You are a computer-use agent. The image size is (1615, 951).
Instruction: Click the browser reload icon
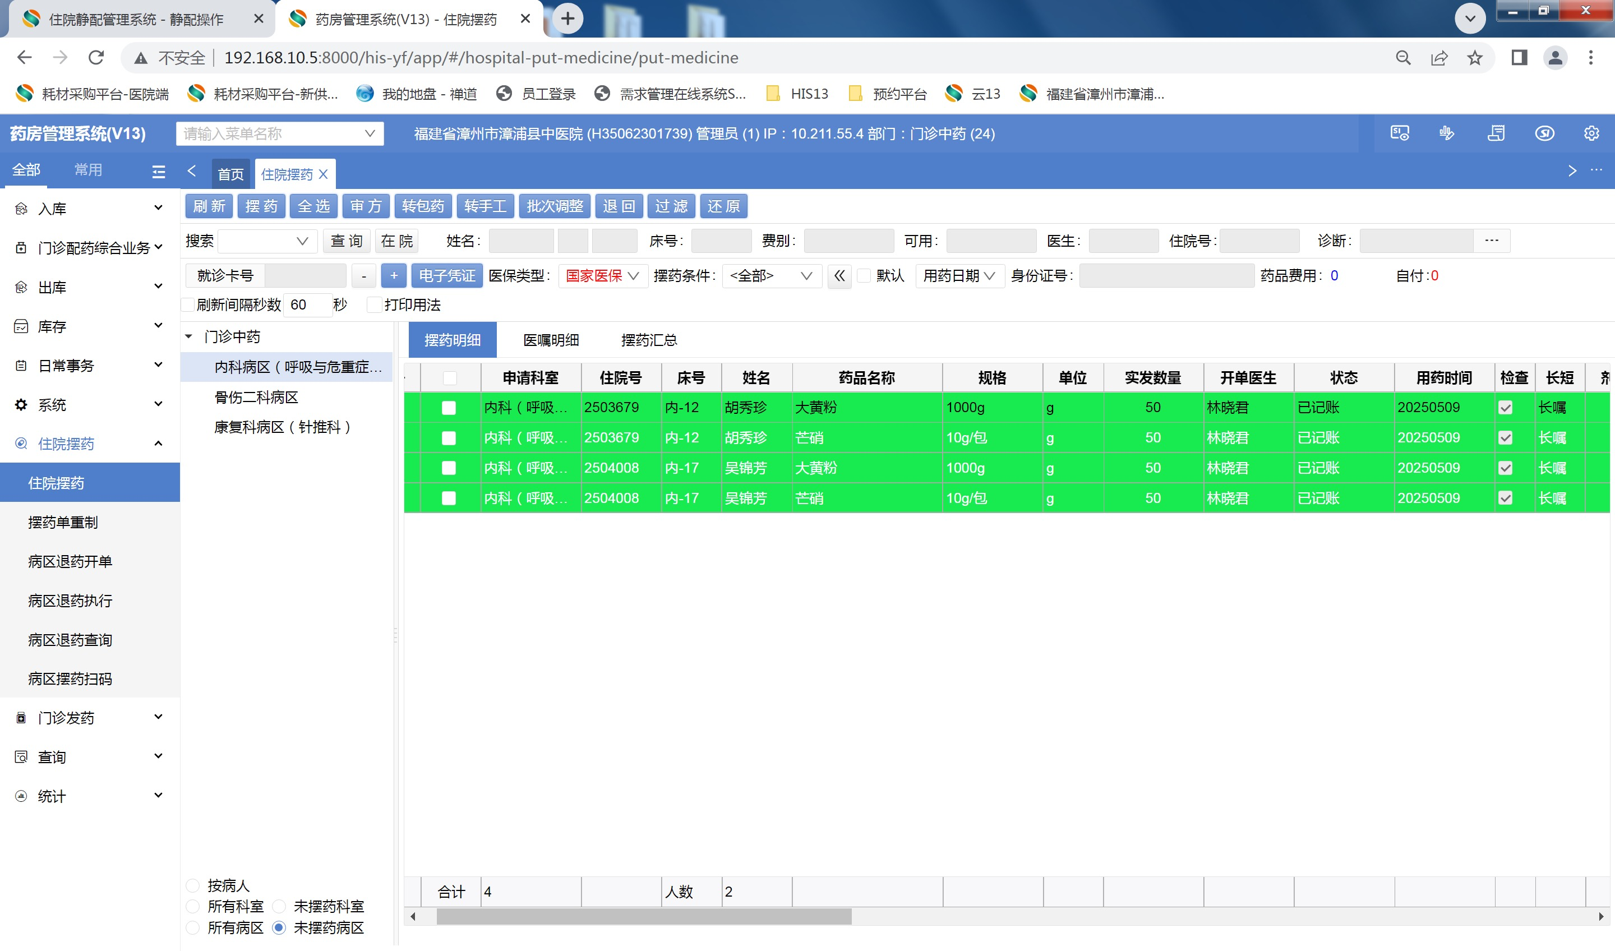click(x=96, y=58)
